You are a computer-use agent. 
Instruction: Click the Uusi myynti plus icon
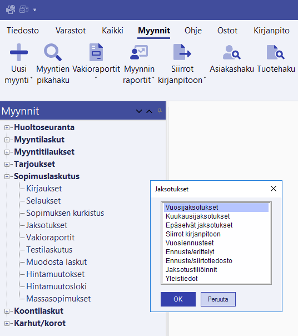click(x=19, y=52)
